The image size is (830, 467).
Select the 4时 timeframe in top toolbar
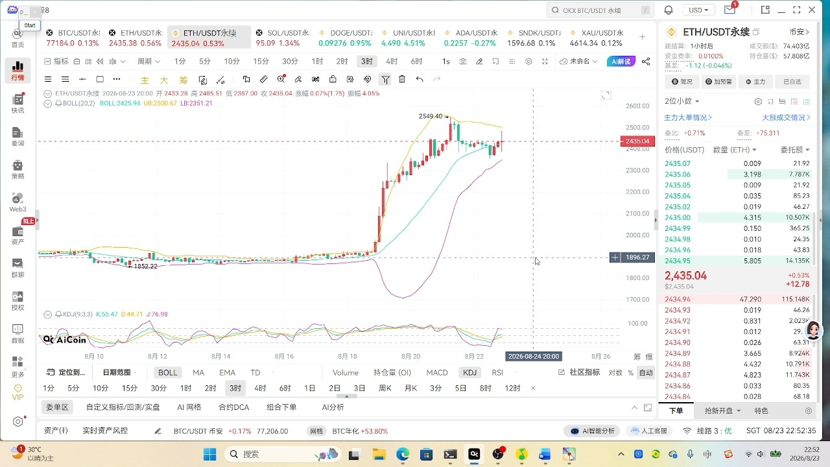392,61
